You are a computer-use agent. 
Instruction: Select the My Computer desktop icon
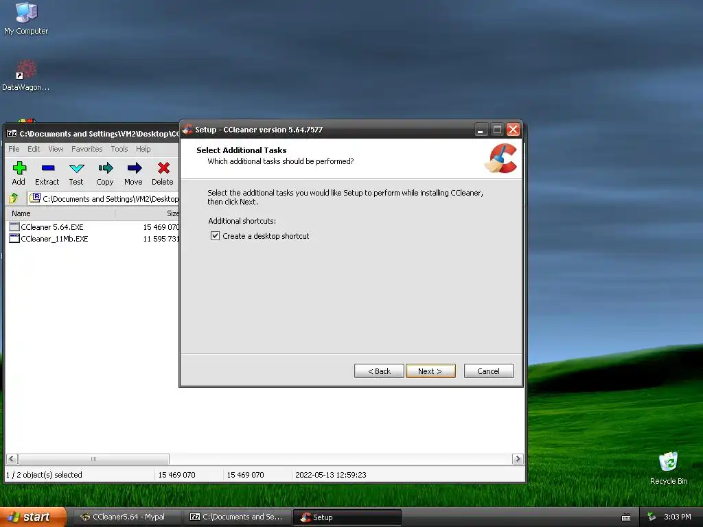pyautogui.click(x=26, y=19)
